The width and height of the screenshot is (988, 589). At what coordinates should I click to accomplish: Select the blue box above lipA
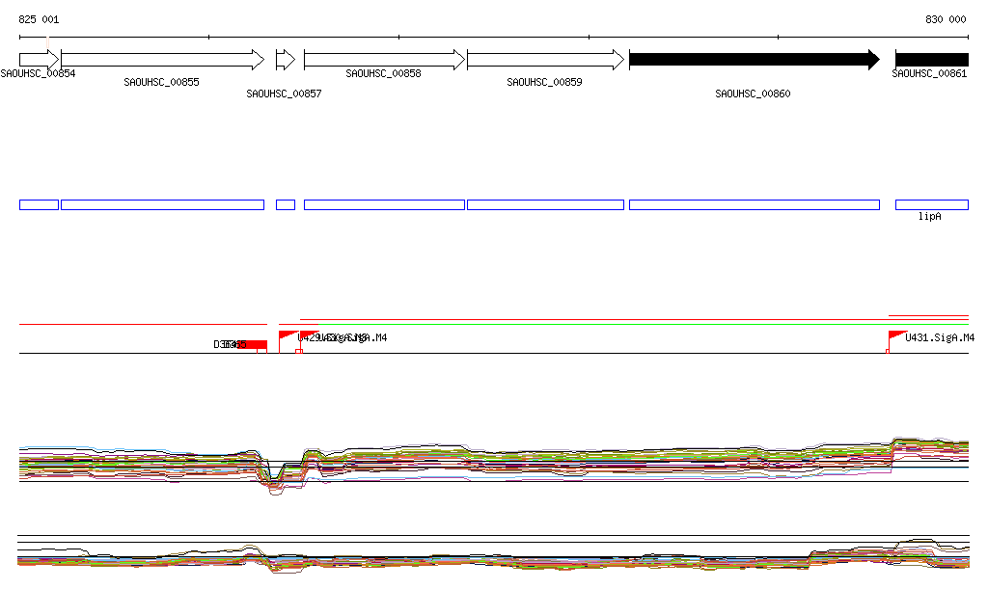(931, 204)
